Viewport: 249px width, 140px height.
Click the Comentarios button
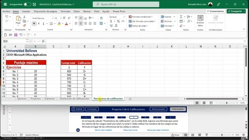[x=215, y=11]
